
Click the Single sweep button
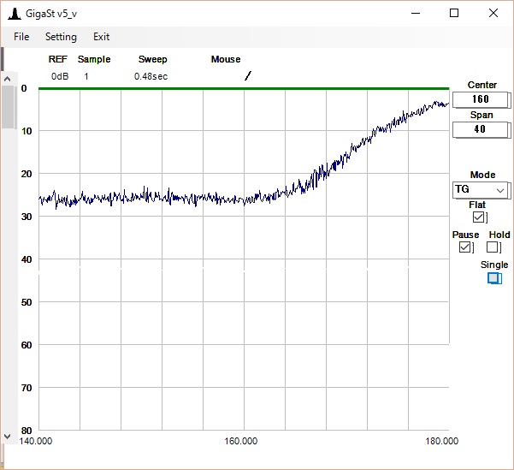click(494, 278)
